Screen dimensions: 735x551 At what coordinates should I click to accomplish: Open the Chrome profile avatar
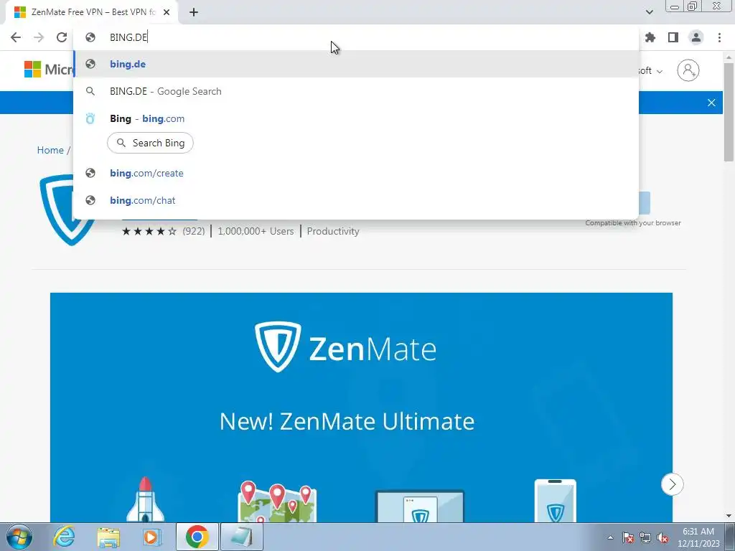pyautogui.click(x=696, y=37)
